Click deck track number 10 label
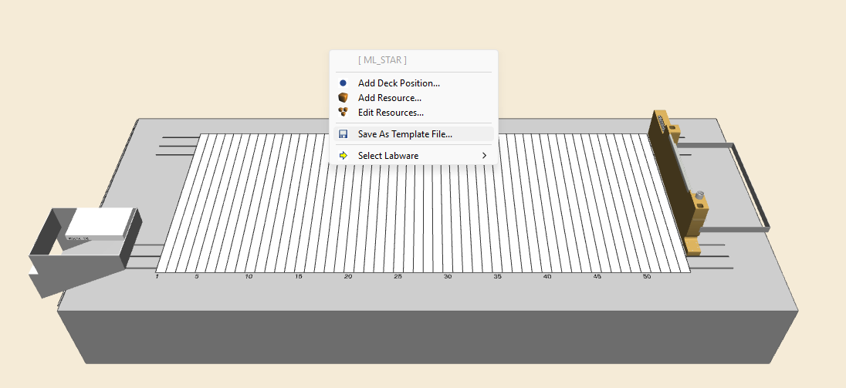The height and width of the screenshot is (388, 846). [249, 276]
